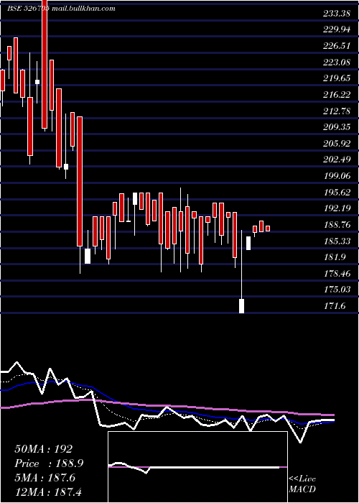Click the 178.46 price axis label

click(337, 274)
